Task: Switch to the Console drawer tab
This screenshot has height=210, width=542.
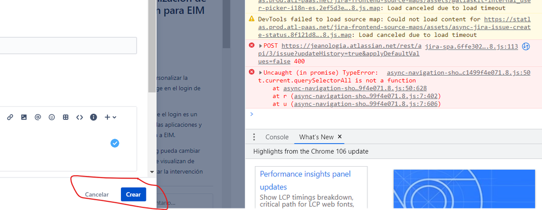Action: pyautogui.click(x=277, y=137)
